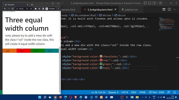This screenshot has height=100, width=179.
Task: Open the red color swatch in code
Action: coord(101,60)
